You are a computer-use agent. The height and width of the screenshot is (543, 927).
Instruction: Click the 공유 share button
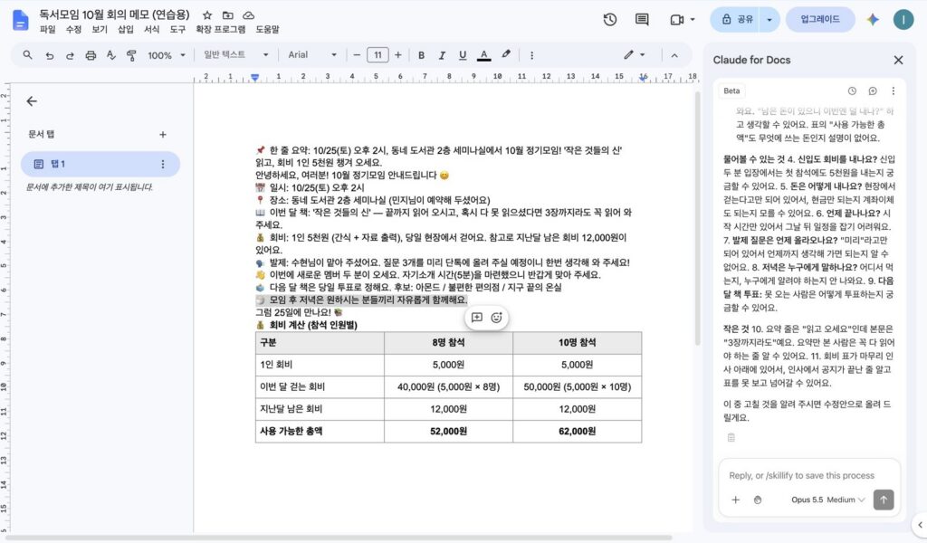click(736, 20)
